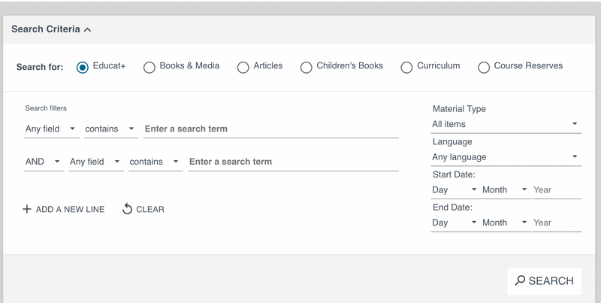Viewport: 601px width, 303px height.
Task: Click the Clear reset arrow icon
Action: [x=127, y=209]
